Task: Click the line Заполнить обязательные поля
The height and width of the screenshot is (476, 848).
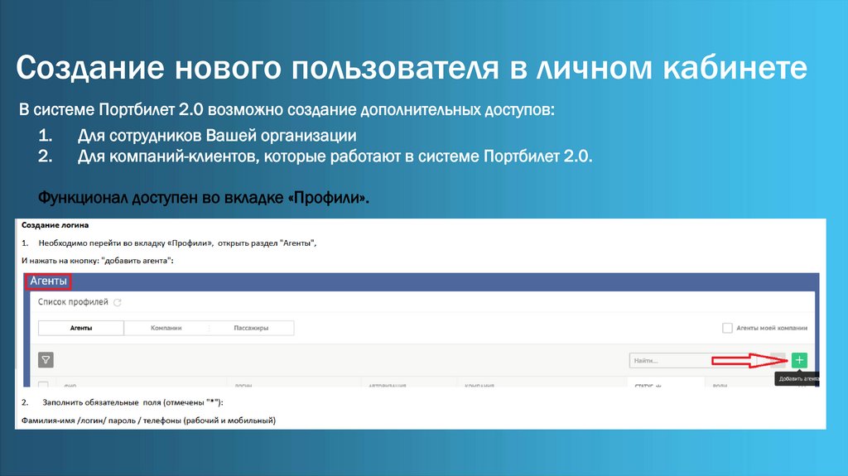Action: click(132, 402)
